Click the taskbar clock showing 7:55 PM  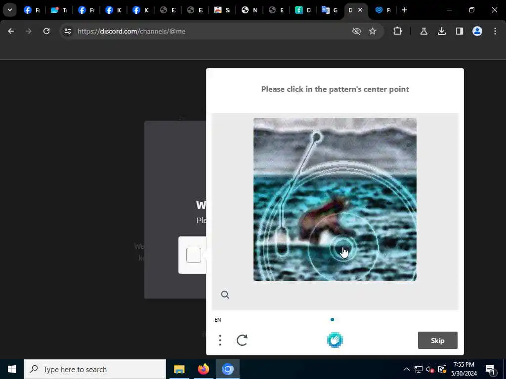[x=464, y=369]
